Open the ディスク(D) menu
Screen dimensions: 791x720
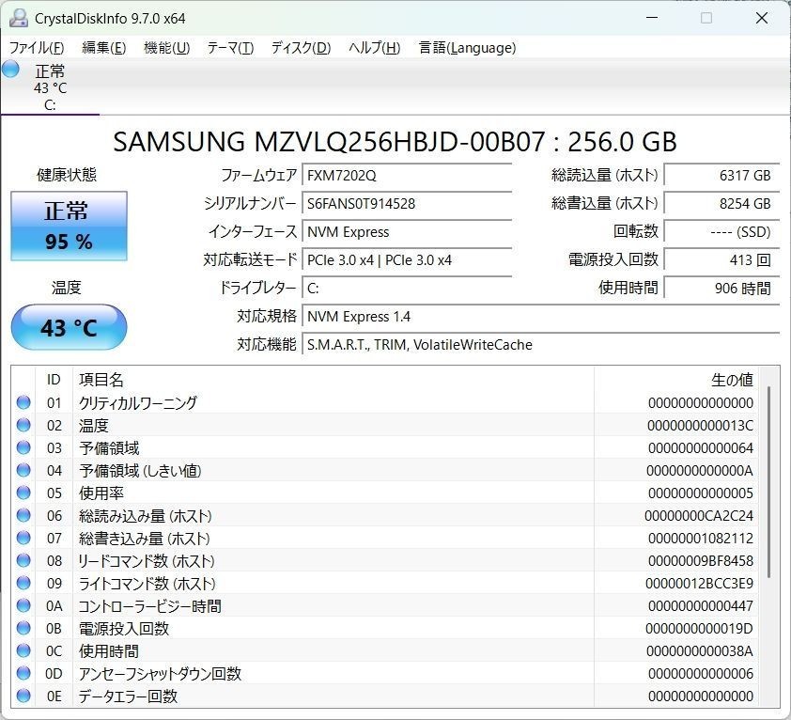[301, 48]
